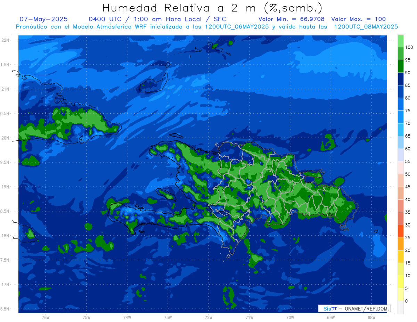
Task: Click the latitude label '21N'
Action: pos(5,89)
